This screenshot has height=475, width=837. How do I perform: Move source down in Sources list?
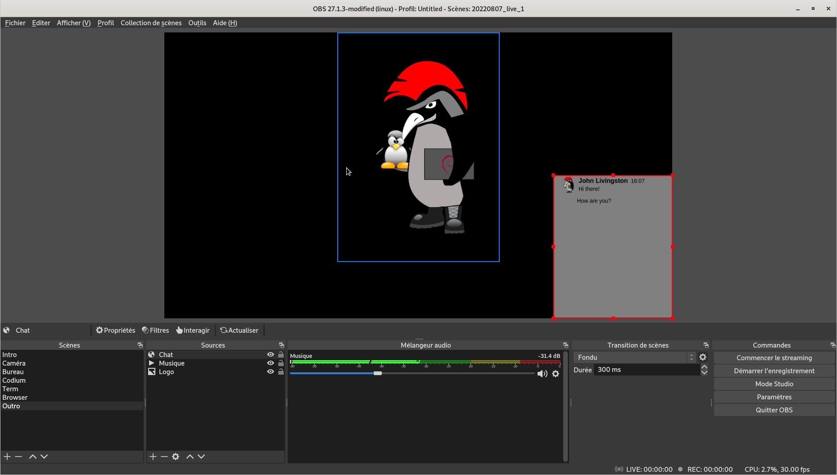(x=201, y=457)
